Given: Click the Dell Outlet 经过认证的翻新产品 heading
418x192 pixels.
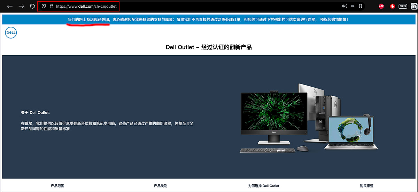Looking at the screenshot, I should tap(209, 47).
